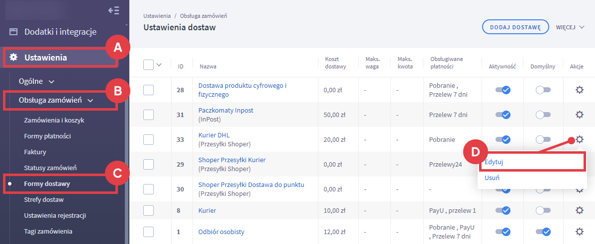Open actions gear for Odbiór osobisty
The height and width of the screenshot is (244, 595).
pyautogui.click(x=579, y=232)
